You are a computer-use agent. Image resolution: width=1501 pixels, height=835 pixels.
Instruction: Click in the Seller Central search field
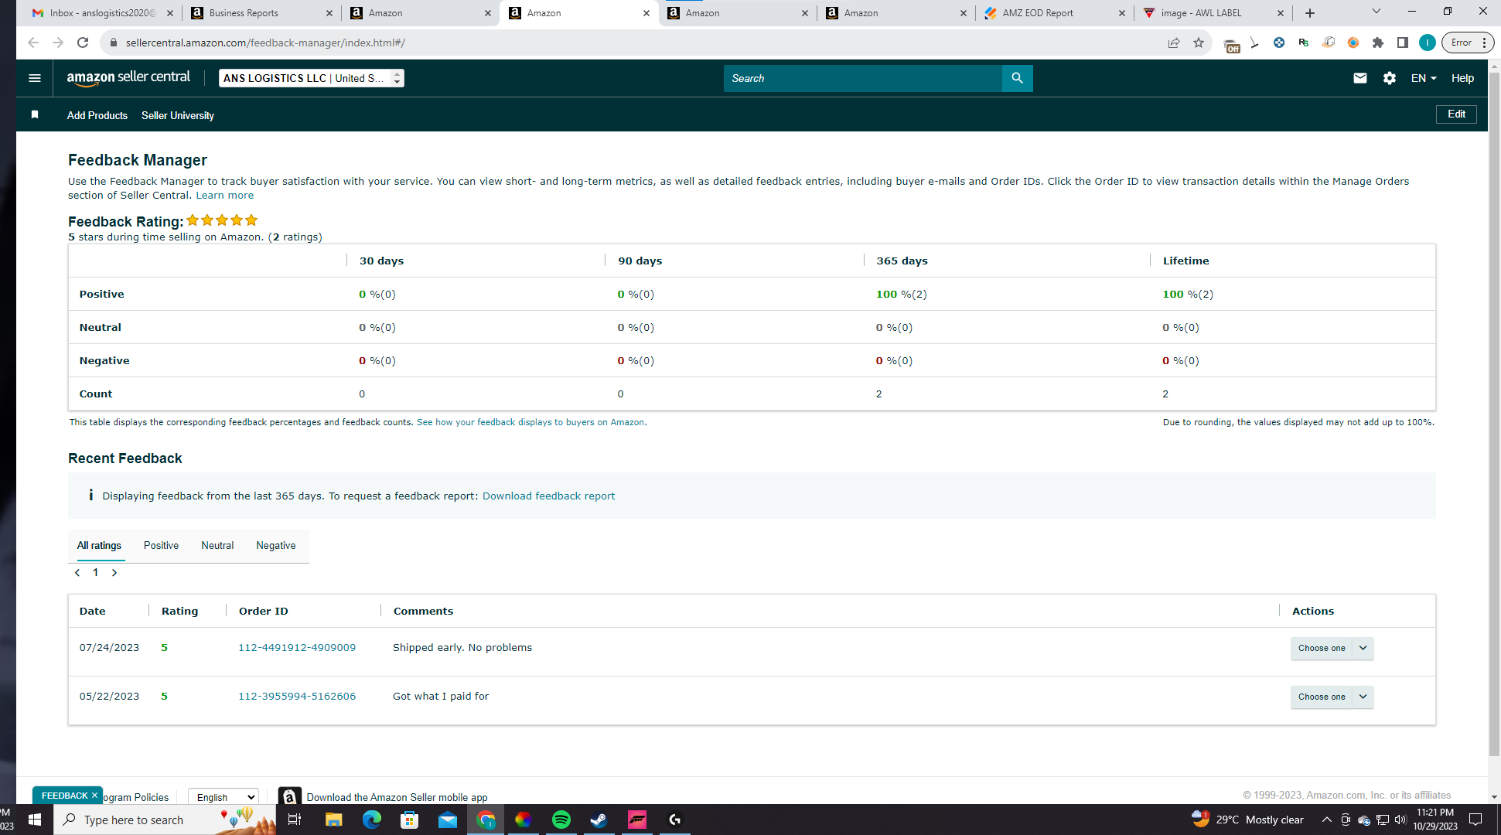click(x=862, y=78)
